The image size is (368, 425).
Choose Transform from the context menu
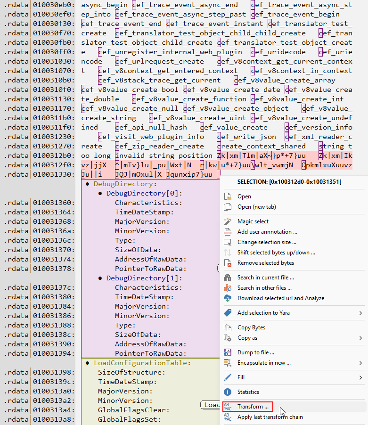[253, 407]
